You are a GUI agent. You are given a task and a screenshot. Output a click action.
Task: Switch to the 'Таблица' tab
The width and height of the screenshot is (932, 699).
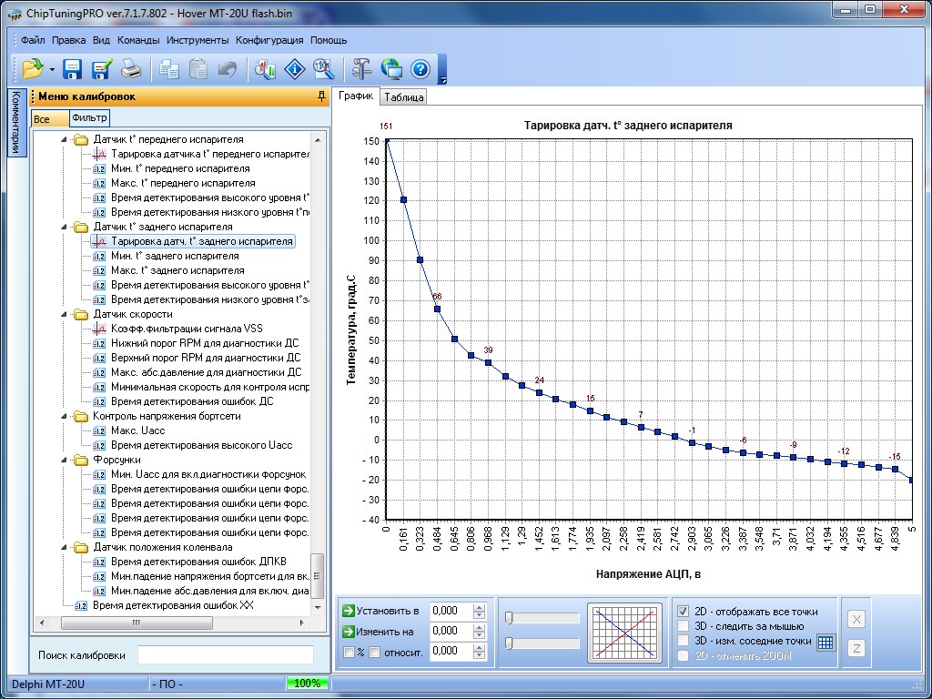pos(403,97)
